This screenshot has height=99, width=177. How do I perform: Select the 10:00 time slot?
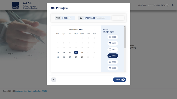click(x=113, y=62)
